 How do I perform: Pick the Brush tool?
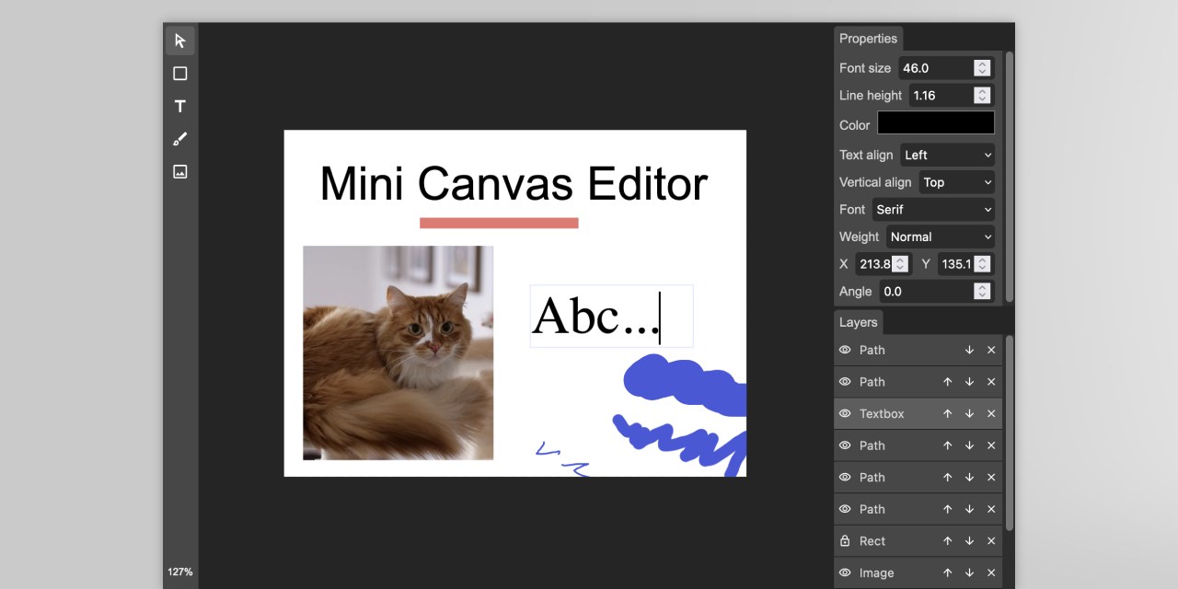coord(179,138)
